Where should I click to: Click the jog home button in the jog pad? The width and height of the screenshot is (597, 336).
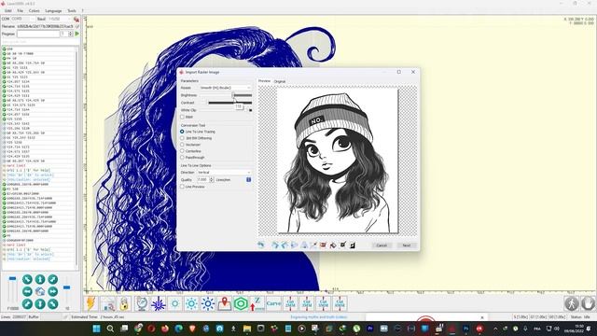(x=40, y=292)
